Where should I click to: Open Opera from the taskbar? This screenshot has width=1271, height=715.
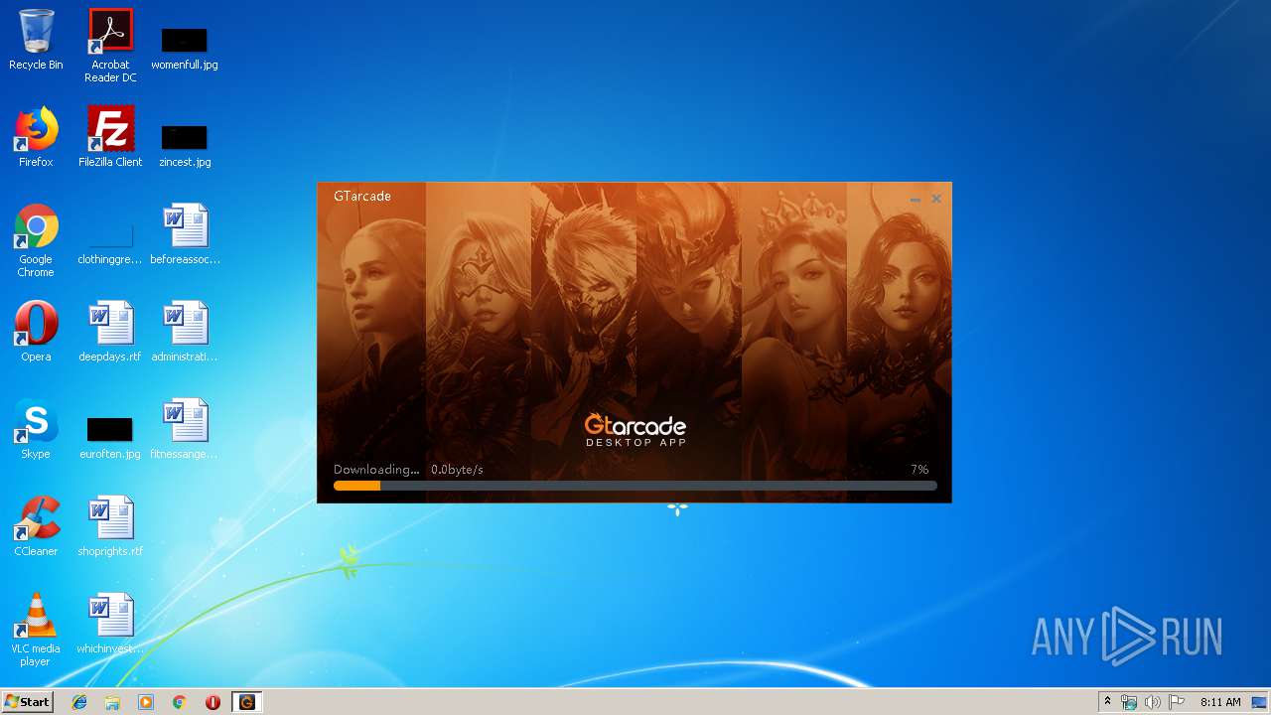coord(212,702)
